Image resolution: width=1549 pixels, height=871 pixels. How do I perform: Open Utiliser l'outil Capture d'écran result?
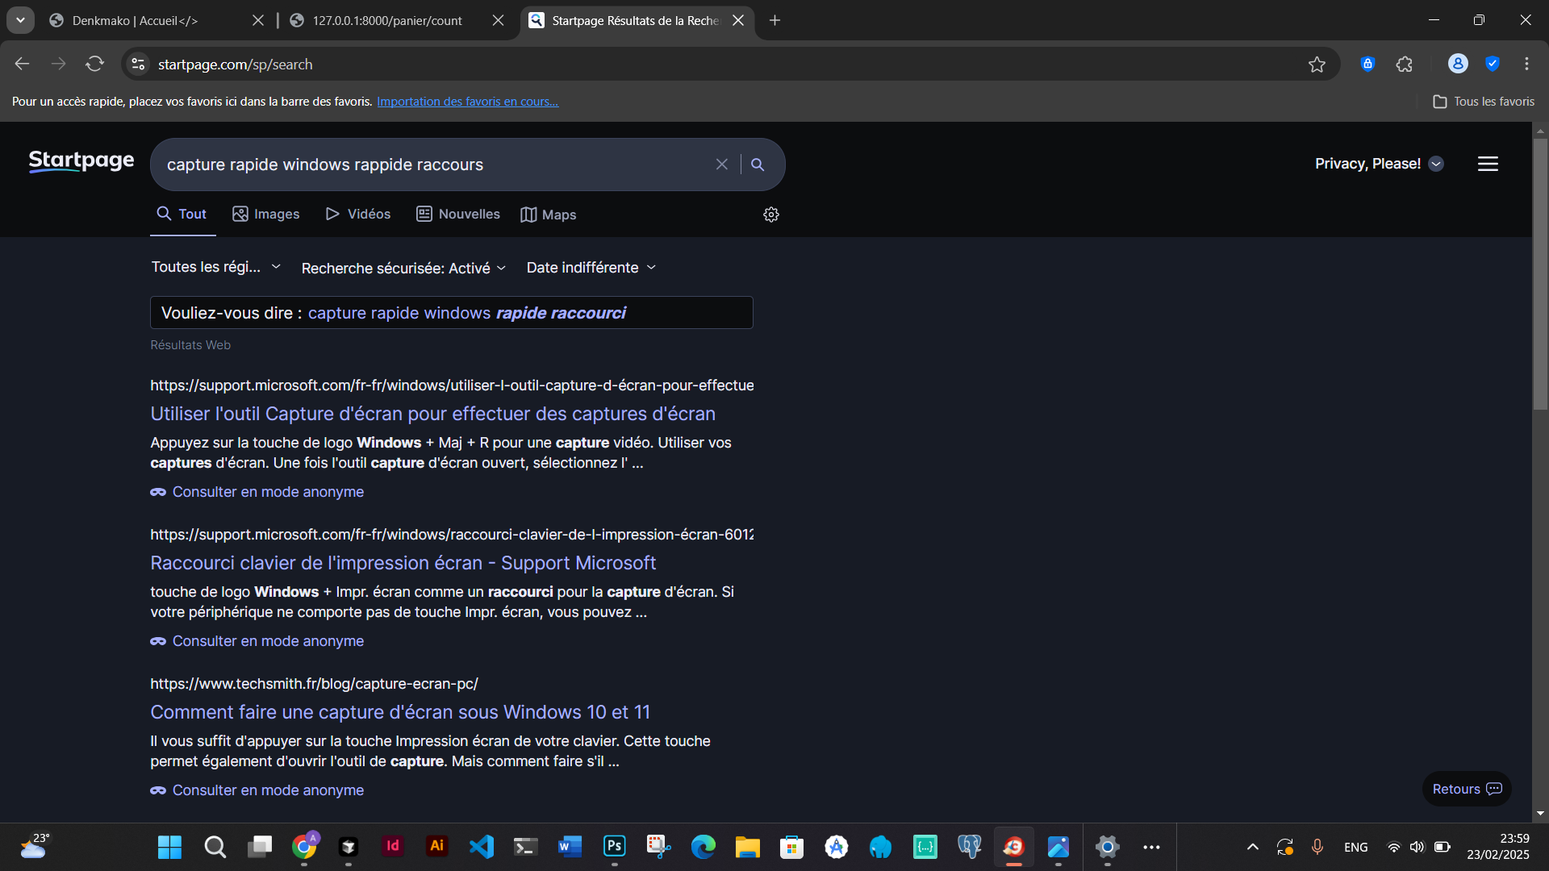[x=432, y=414]
